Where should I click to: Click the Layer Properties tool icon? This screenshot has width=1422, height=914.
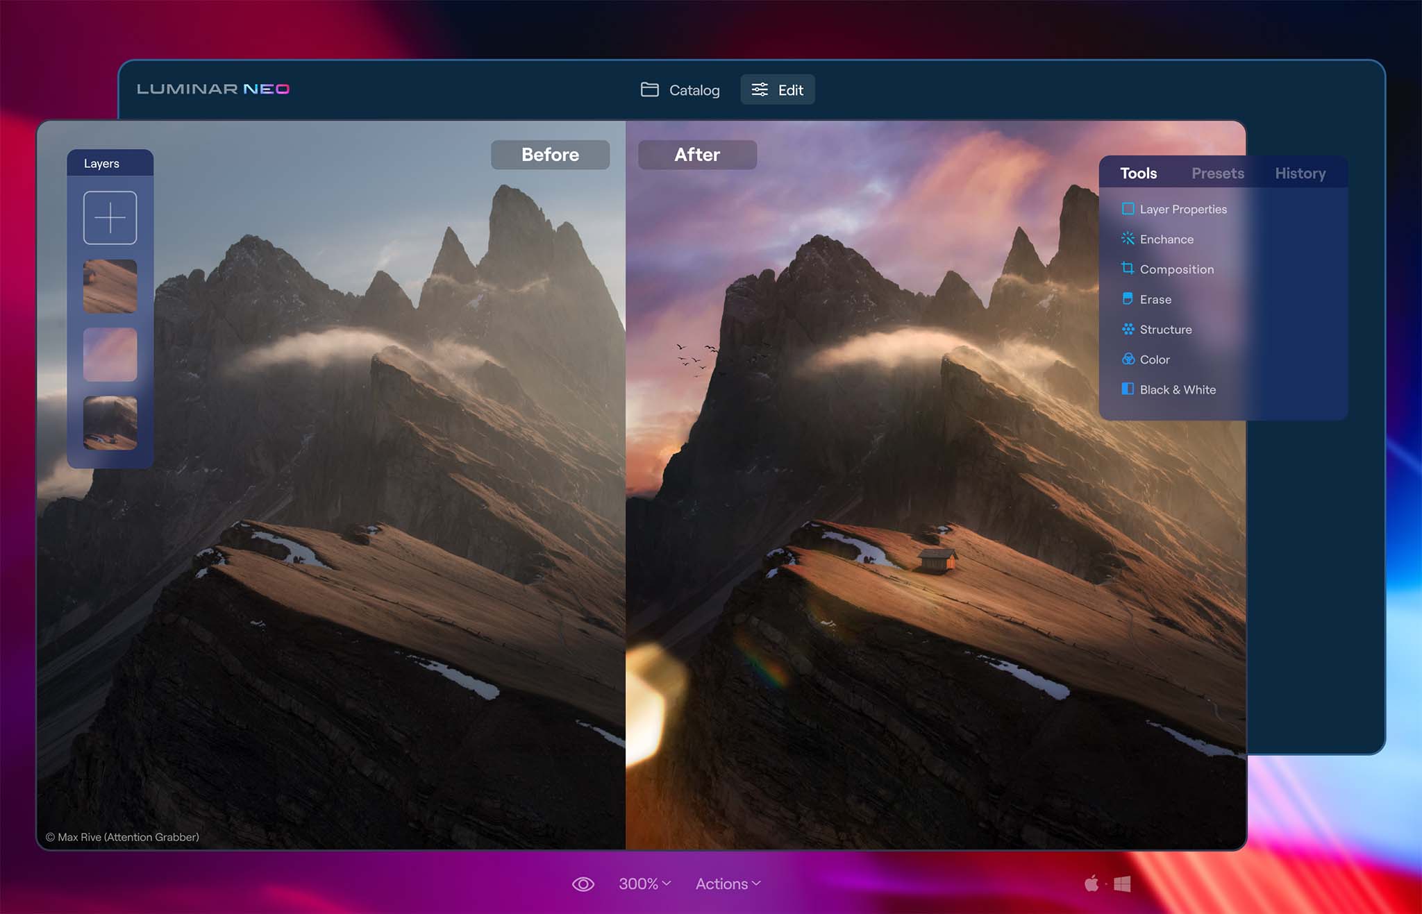(x=1128, y=209)
